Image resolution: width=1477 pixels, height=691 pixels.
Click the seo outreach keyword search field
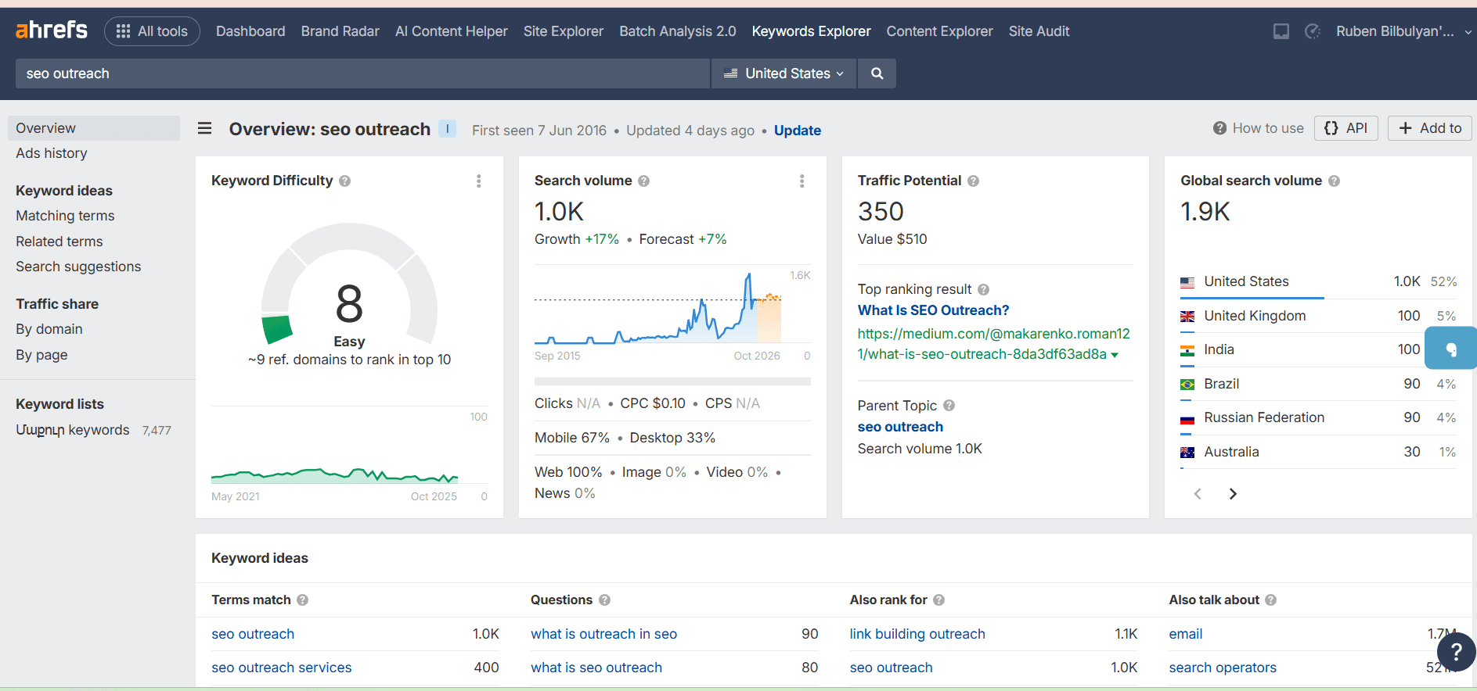[362, 73]
